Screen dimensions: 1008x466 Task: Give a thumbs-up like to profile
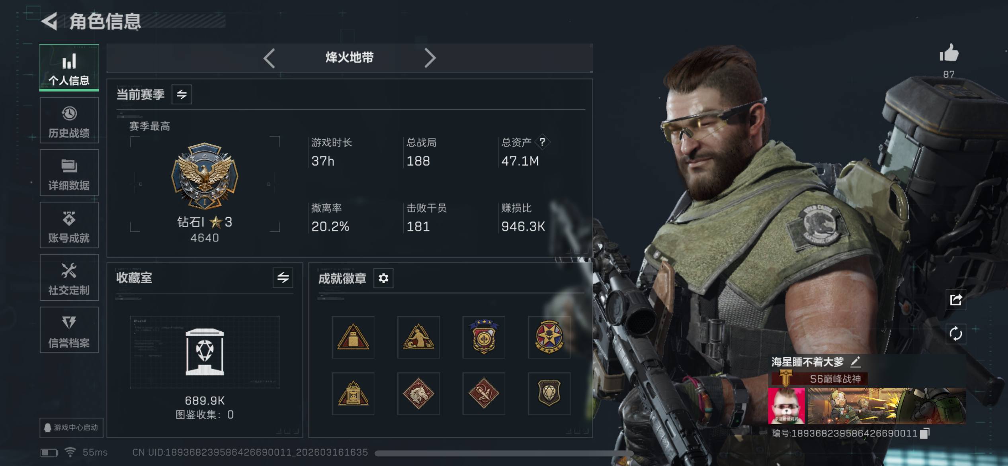tap(949, 53)
